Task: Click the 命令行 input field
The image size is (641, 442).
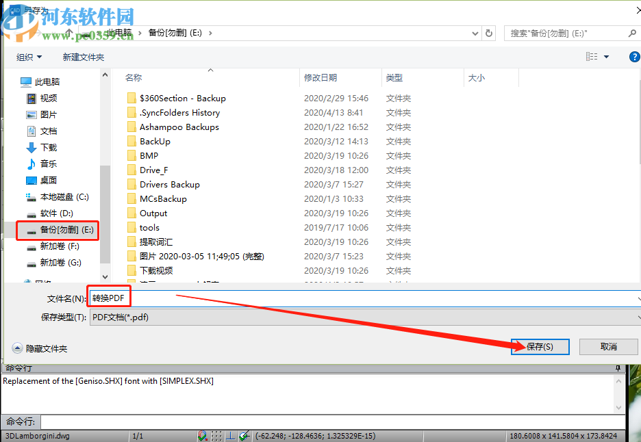Action: tap(333, 421)
